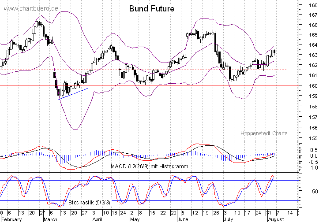Click the date label 7 in August
This screenshot has width=319, height=222.
[x=278, y=213]
